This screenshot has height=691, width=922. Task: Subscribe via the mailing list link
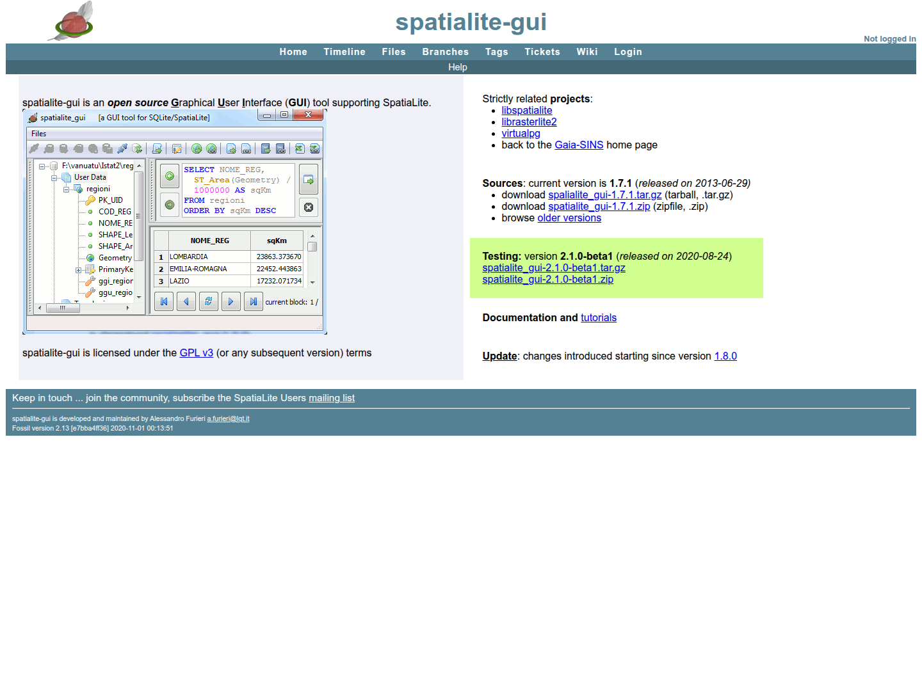[x=332, y=398]
